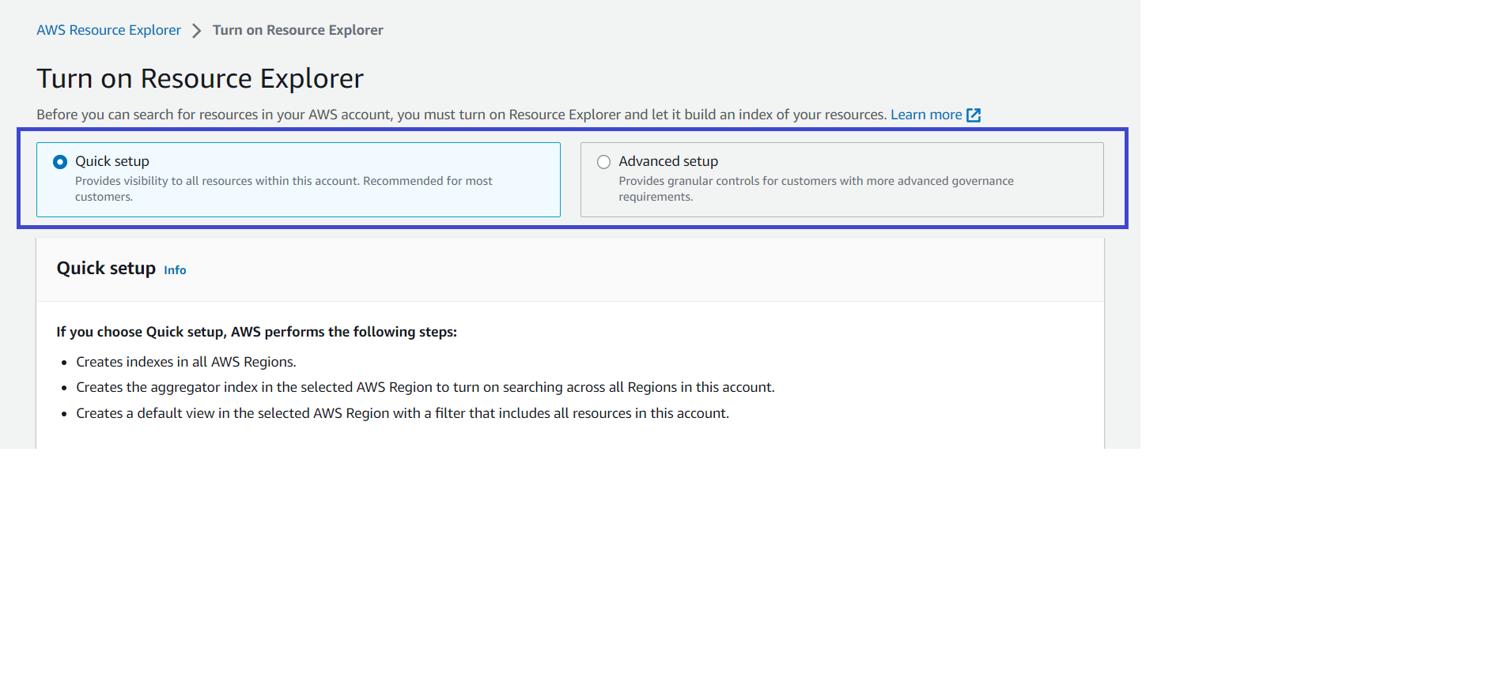Open the Info link next to Quick setup

(175, 270)
